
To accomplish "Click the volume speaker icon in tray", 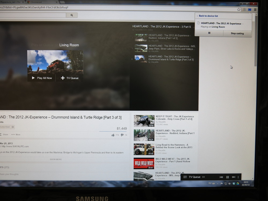I will [230, 184].
